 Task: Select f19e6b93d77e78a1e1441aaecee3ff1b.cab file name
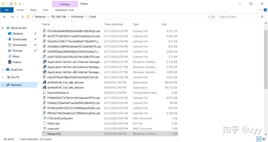click(x=73, y=98)
